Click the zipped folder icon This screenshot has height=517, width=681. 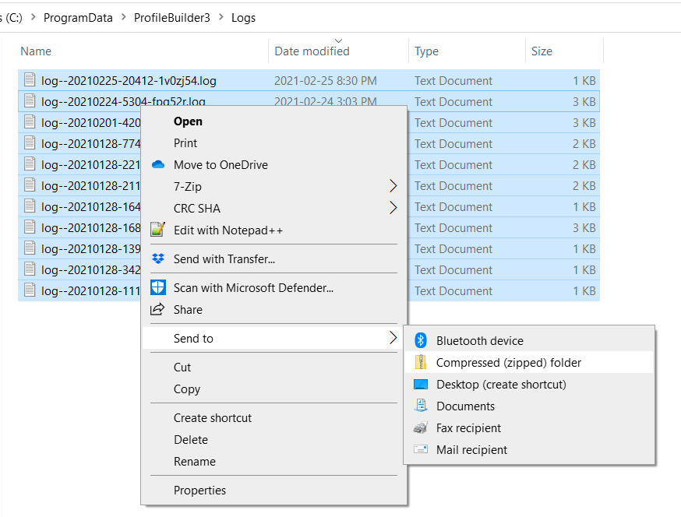pyautogui.click(x=421, y=362)
